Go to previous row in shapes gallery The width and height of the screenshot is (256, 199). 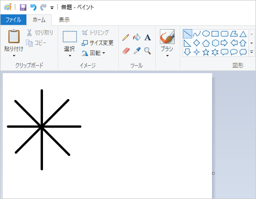click(x=251, y=34)
